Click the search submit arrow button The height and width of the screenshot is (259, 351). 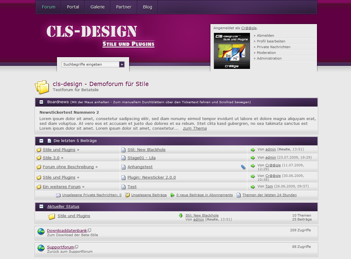tap(122, 64)
